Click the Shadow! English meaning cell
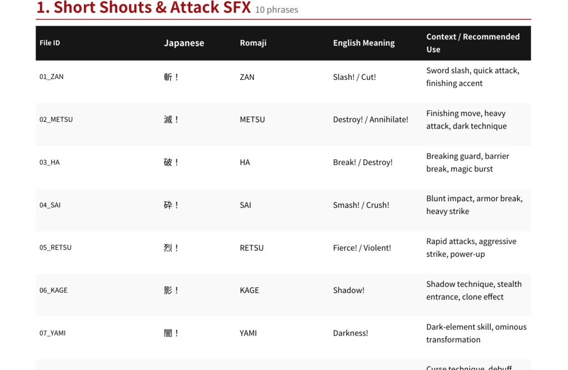Image resolution: width=568 pixels, height=370 pixels. tap(348, 290)
